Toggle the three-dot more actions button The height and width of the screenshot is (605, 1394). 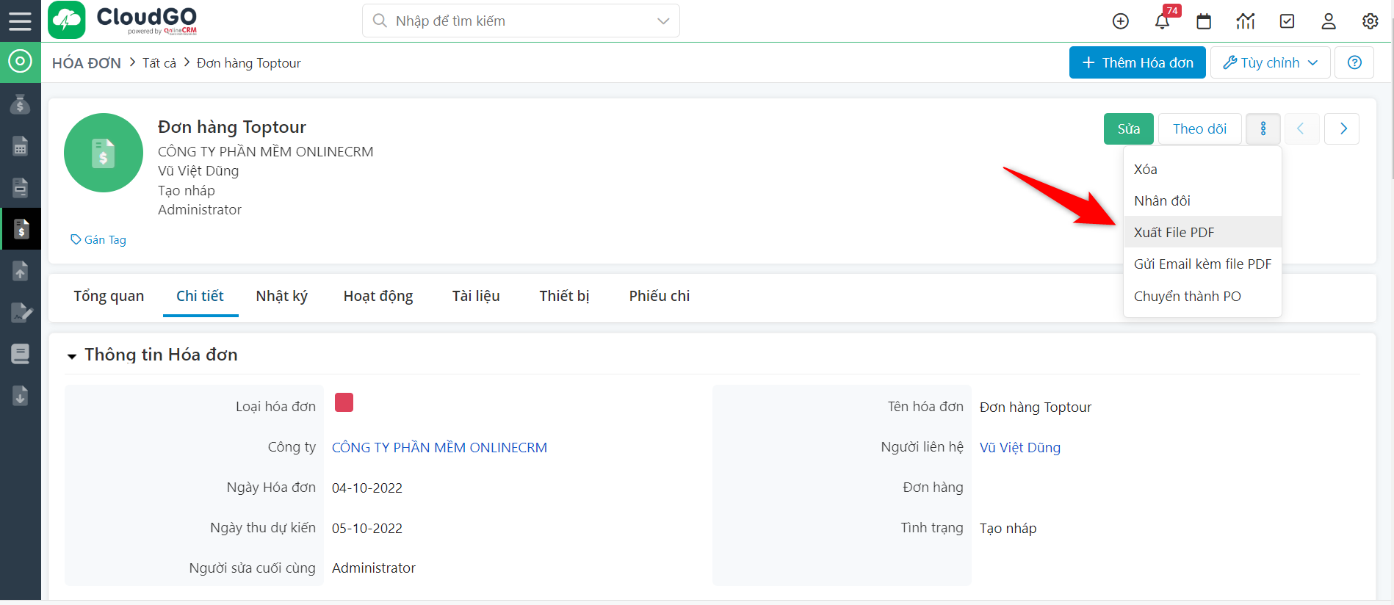1263,129
